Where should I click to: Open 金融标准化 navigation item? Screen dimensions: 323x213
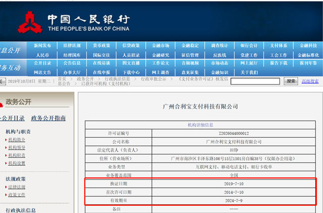pos(308,55)
